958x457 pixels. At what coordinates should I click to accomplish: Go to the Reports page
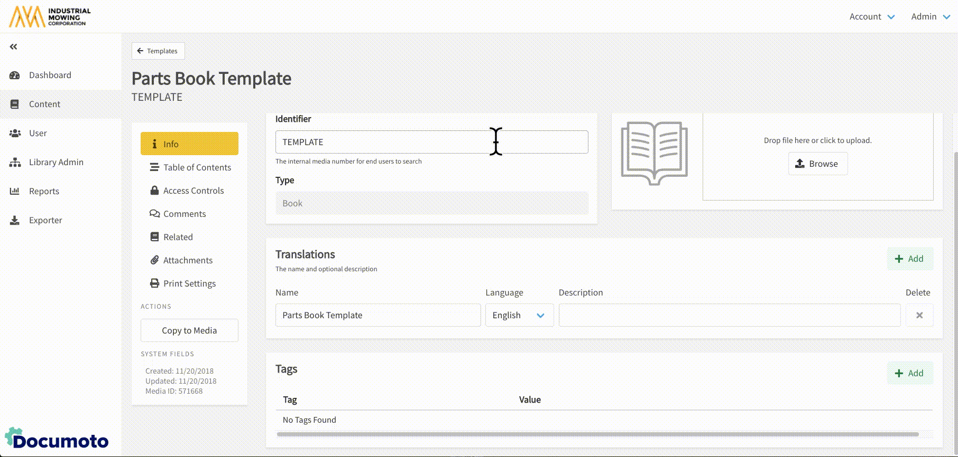[44, 191]
